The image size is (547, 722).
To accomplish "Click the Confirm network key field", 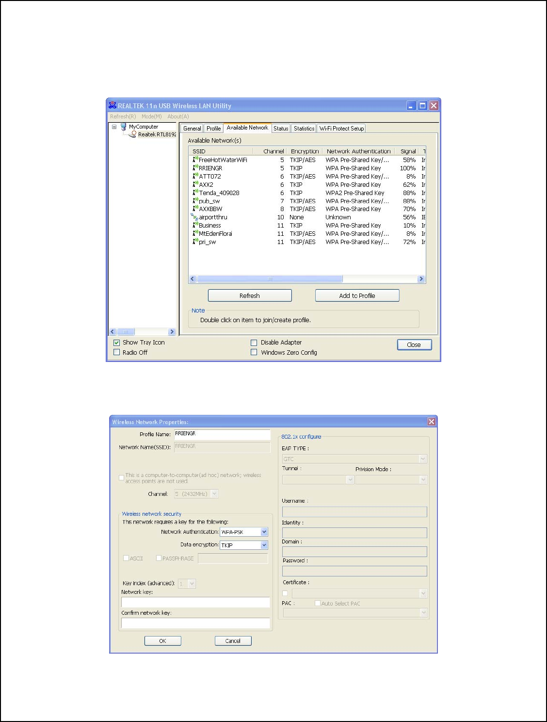I will 195,623.
